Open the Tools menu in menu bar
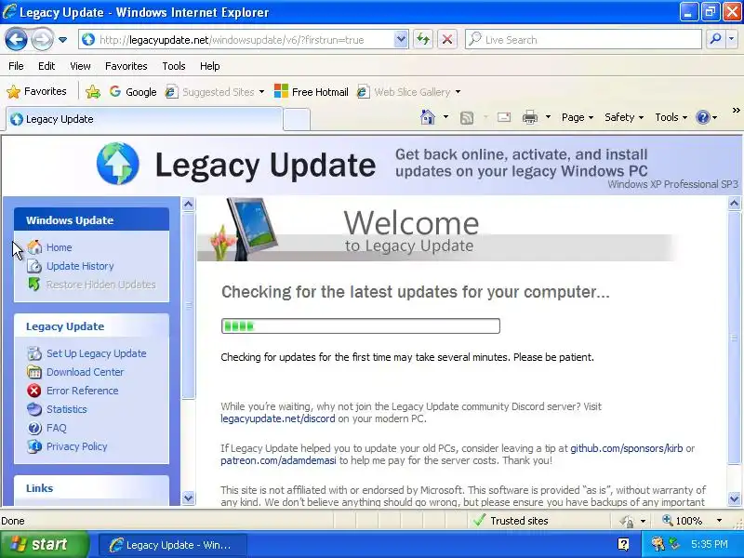The image size is (744, 558). pos(174,66)
